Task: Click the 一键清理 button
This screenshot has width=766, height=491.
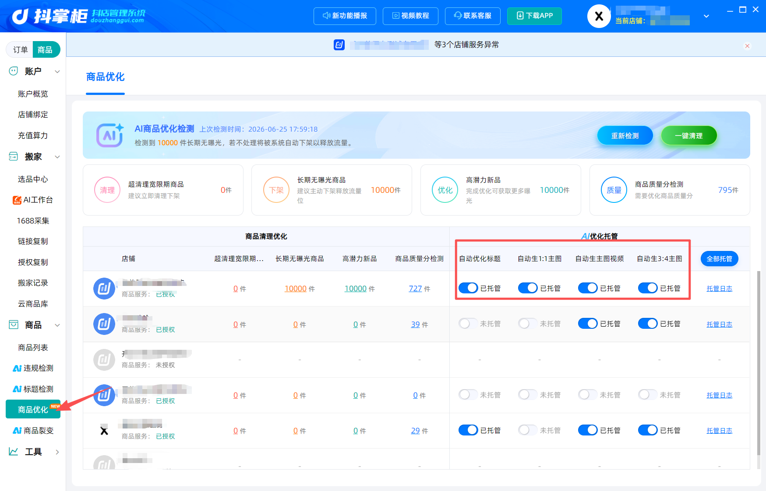Action: [x=688, y=136]
